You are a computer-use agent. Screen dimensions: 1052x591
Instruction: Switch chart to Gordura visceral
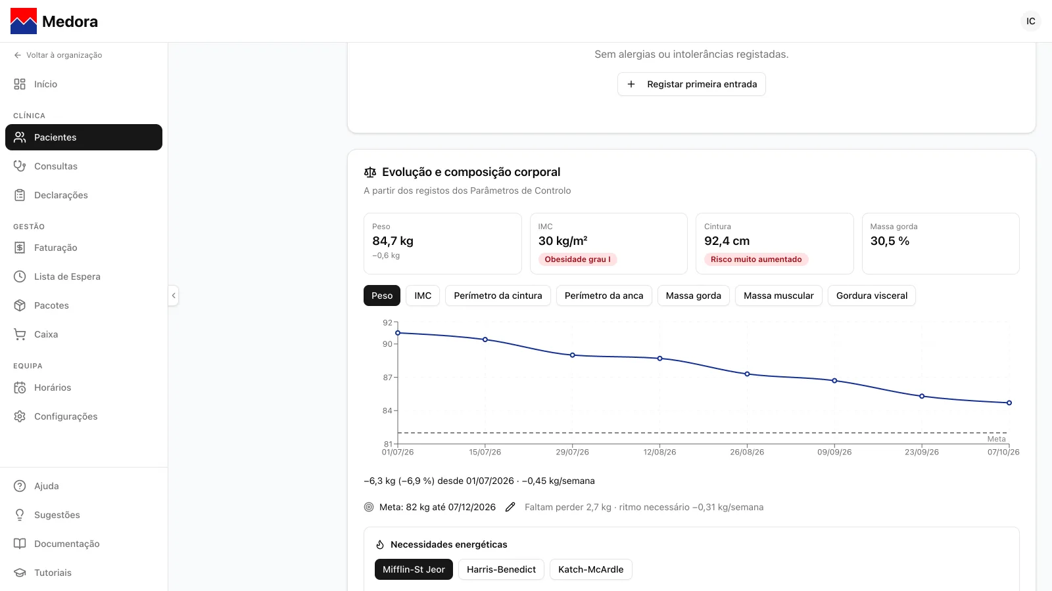[872, 295]
